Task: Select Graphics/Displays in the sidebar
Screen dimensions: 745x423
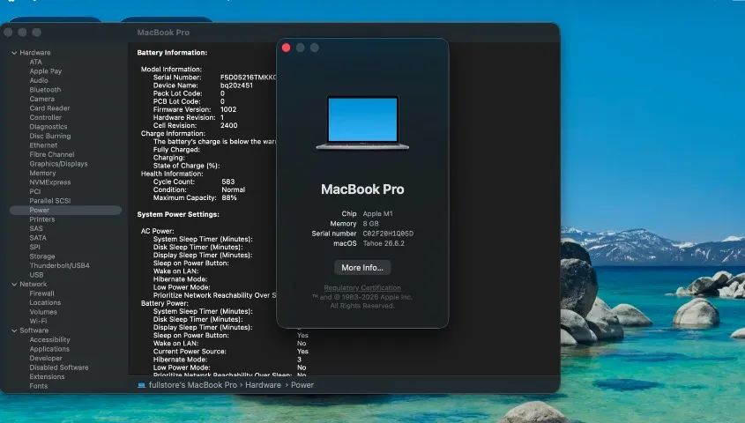Action: pos(58,164)
